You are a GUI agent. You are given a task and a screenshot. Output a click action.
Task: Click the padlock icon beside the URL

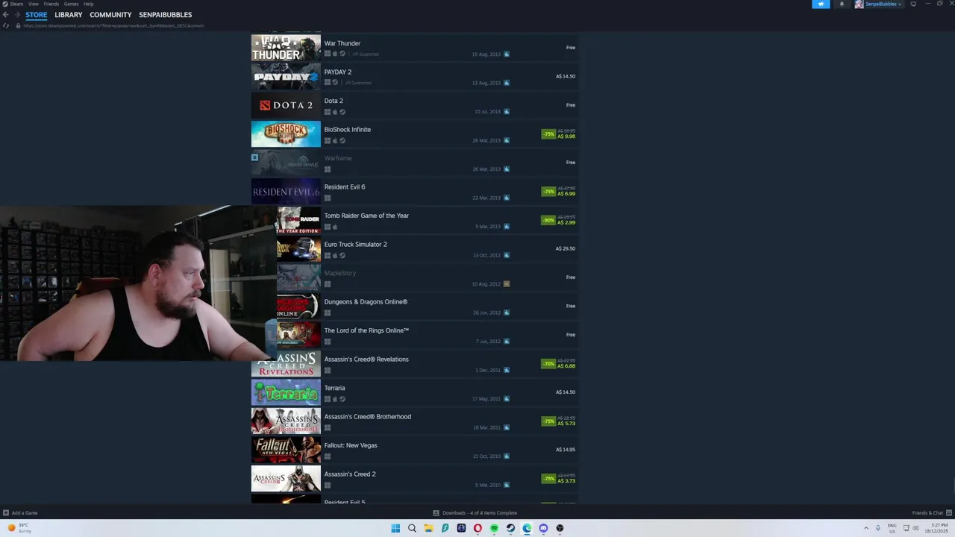coord(18,25)
